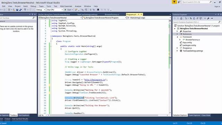This screenshot has height=125, width=222.
Task: Switch to the BrowserFactory.cs editor tab
Action: click(x=112, y=15)
